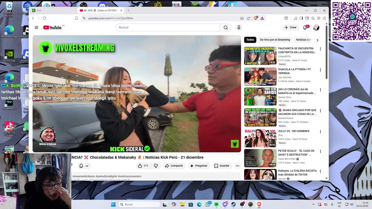The height and width of the screenshot is (209, 372).
Task: Open File Explorer from the taskbar
Action: [182, 204]
